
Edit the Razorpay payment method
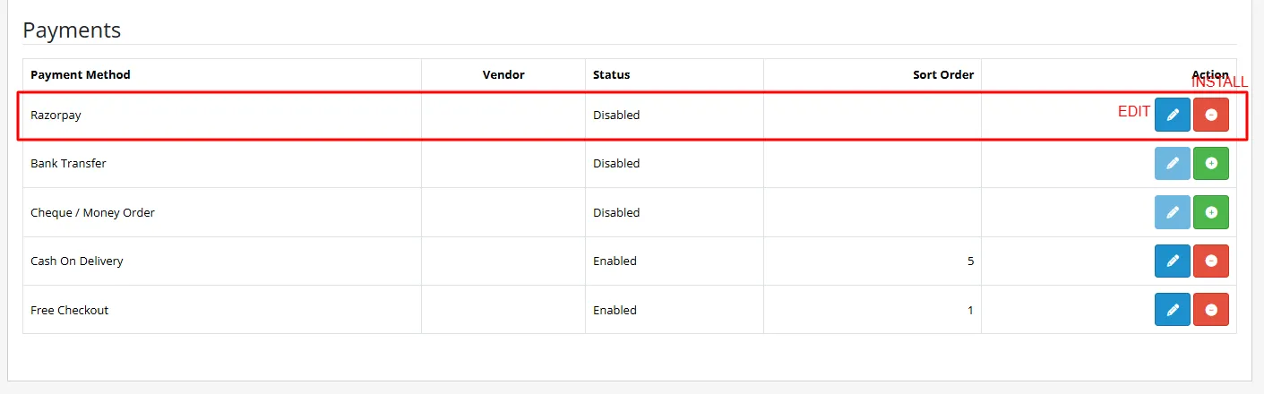pos(1172,115)
